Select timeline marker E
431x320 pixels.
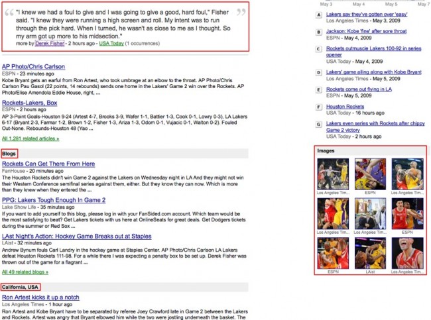[318, 90]
